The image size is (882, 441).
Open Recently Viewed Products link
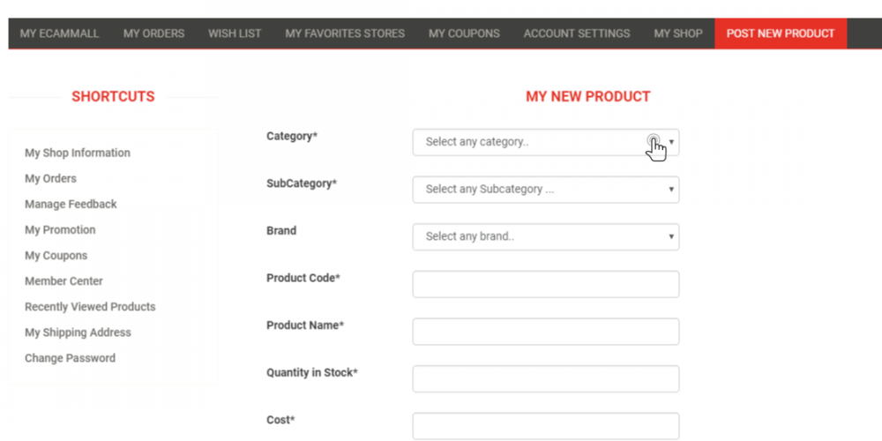[90, 307]
